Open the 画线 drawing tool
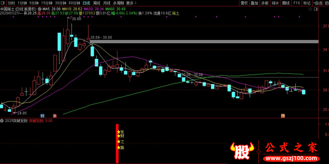This screenshot has width=329, height=164. click(286, 3)
